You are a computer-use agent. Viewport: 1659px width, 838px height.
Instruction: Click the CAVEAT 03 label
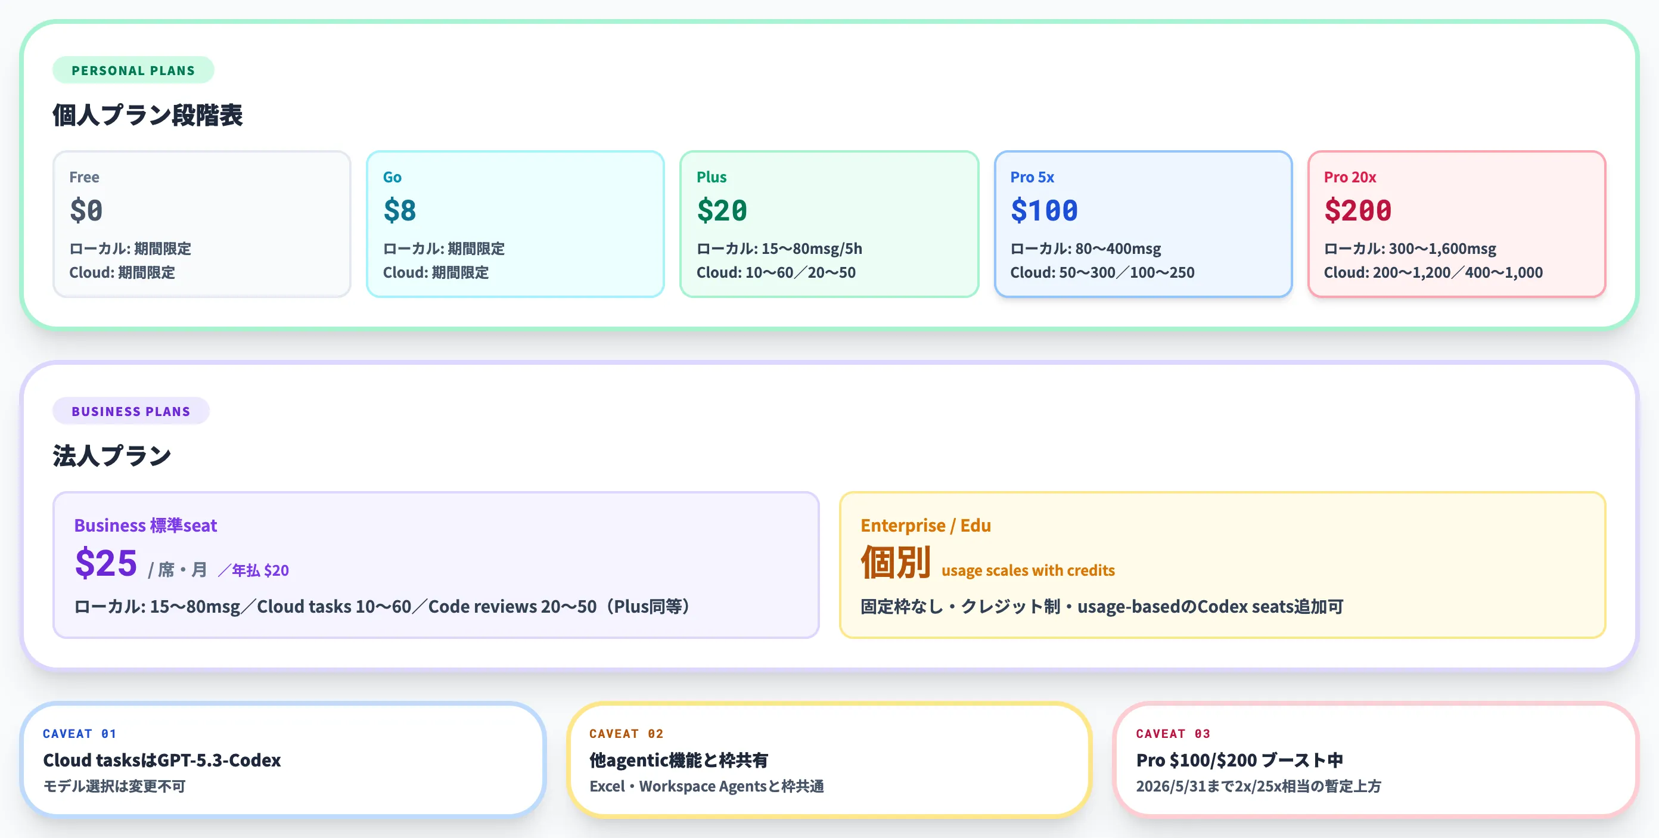(1173, 734)
